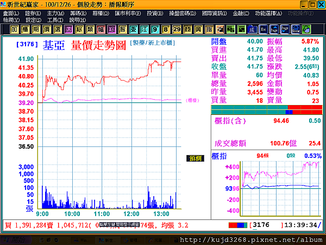Open the 說明(H) menu
The width and height of the screenshot is (326, 245).
coord(78,20)
